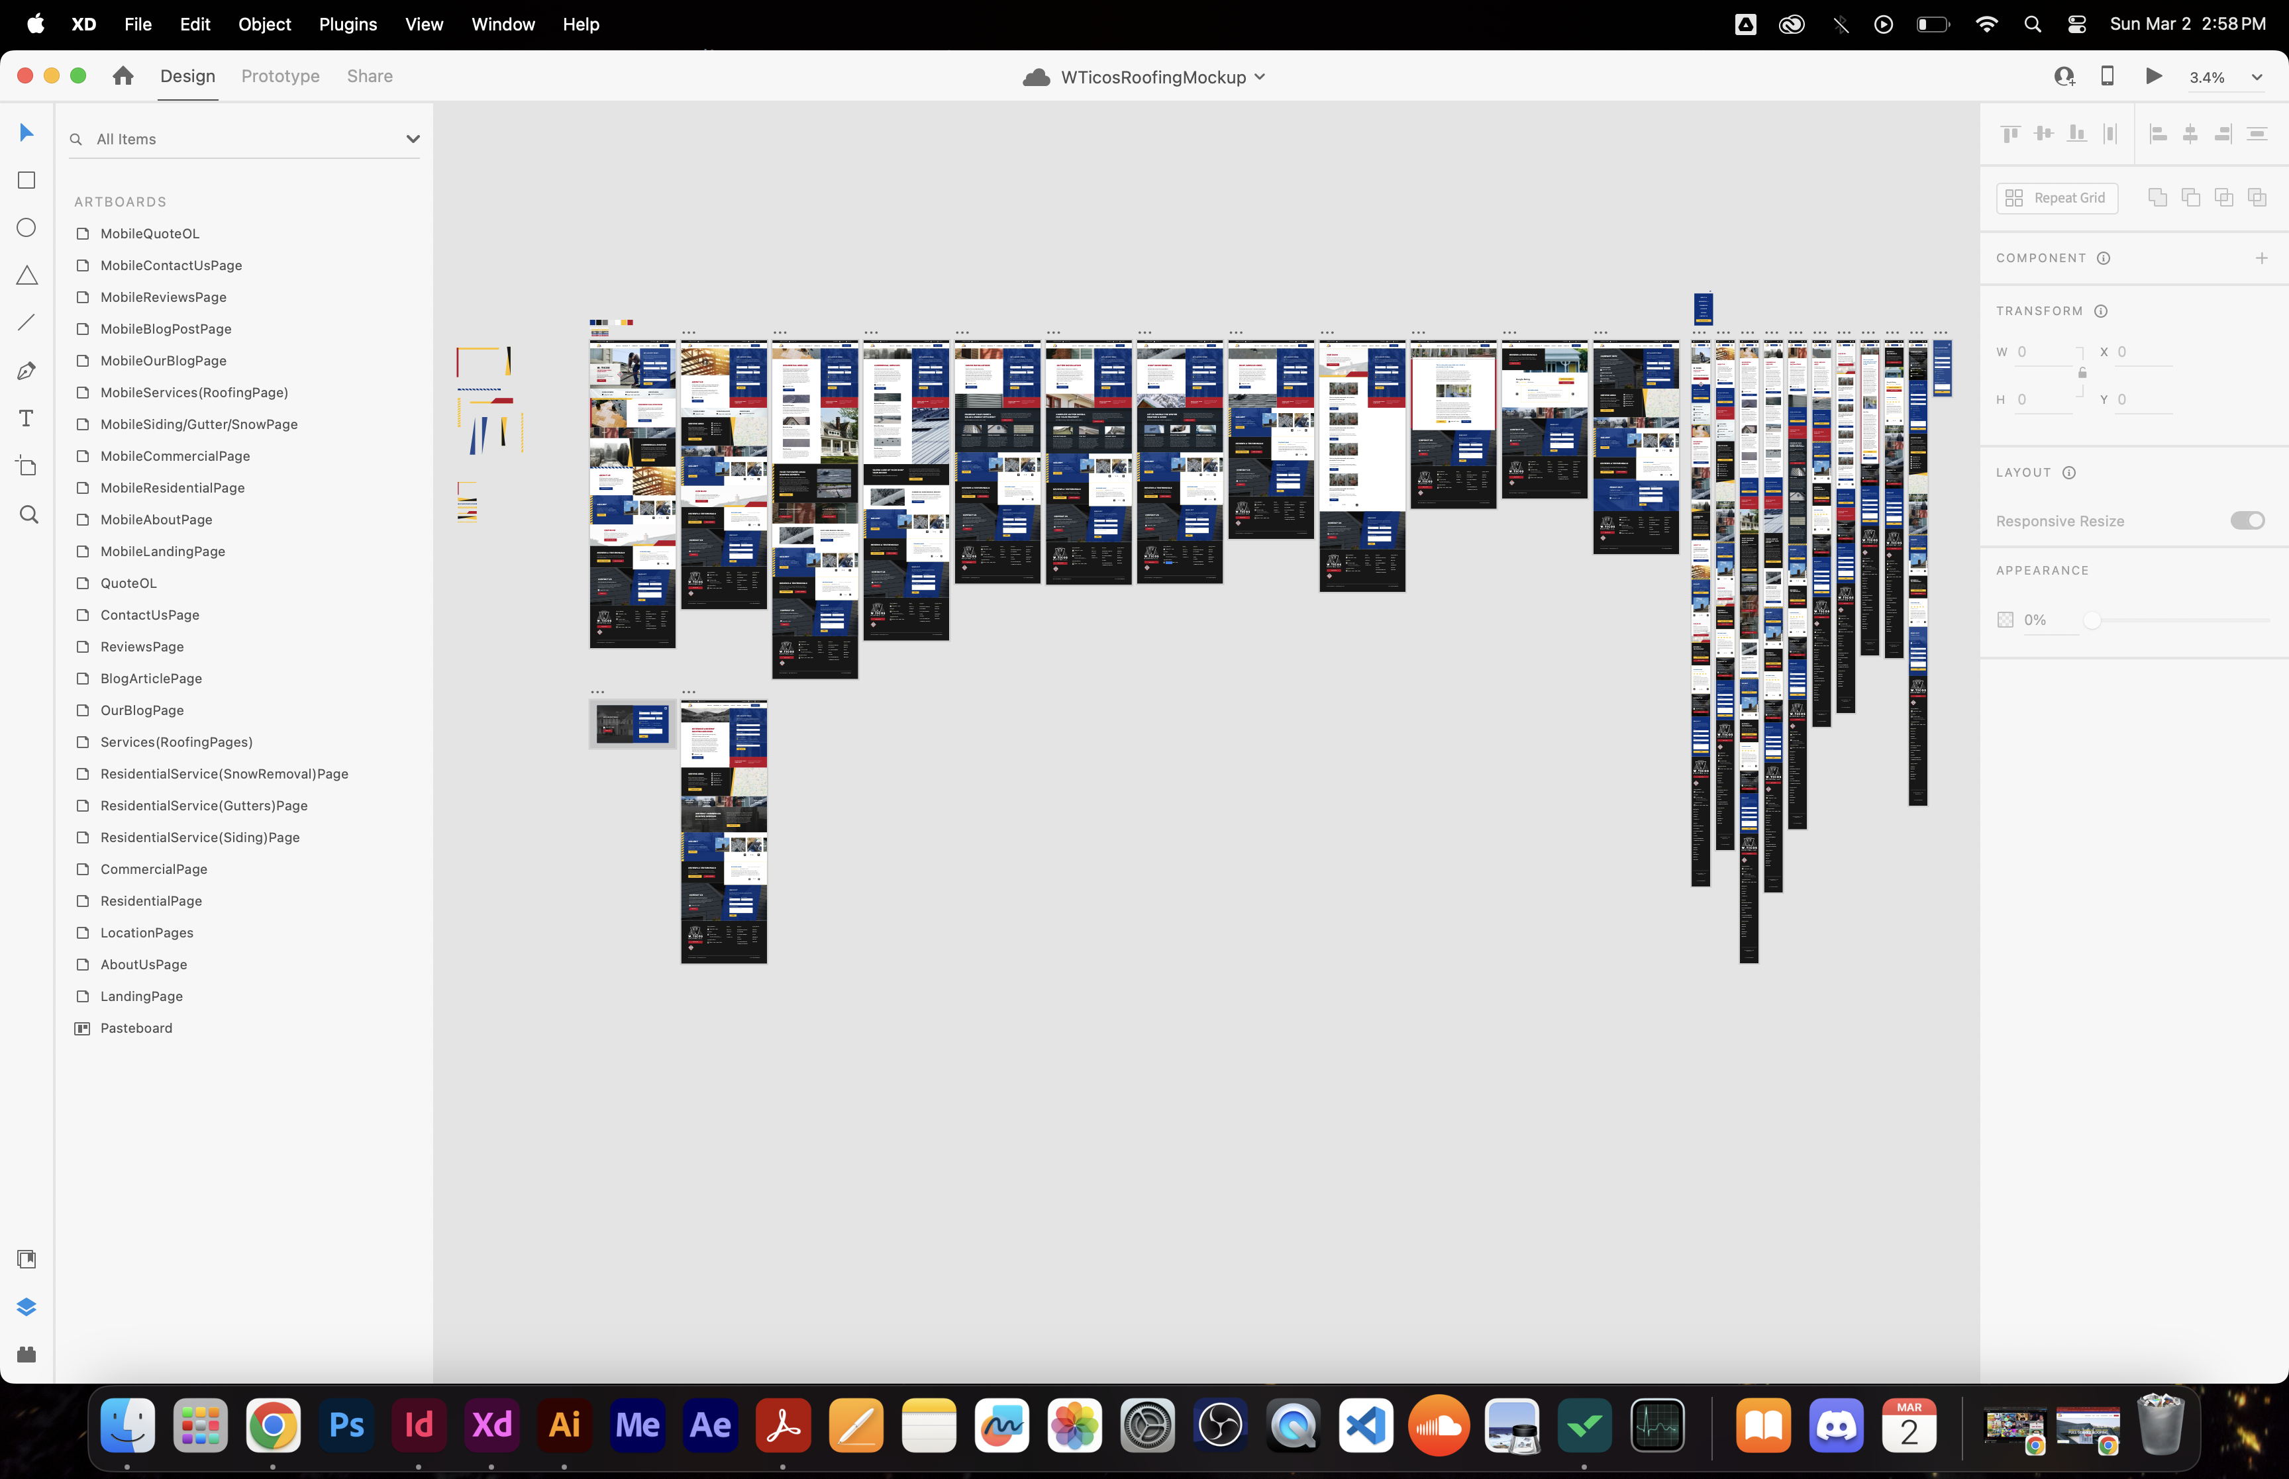Screen dimensions: 2289x1479
Task: Select the MobileLandingPage artboard in list
Action: pyautogui.click(x=162, y=551)
